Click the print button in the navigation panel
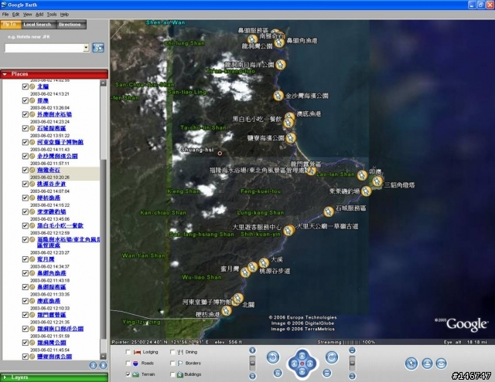This screenshot has height=382, width=495. point(427,363)
